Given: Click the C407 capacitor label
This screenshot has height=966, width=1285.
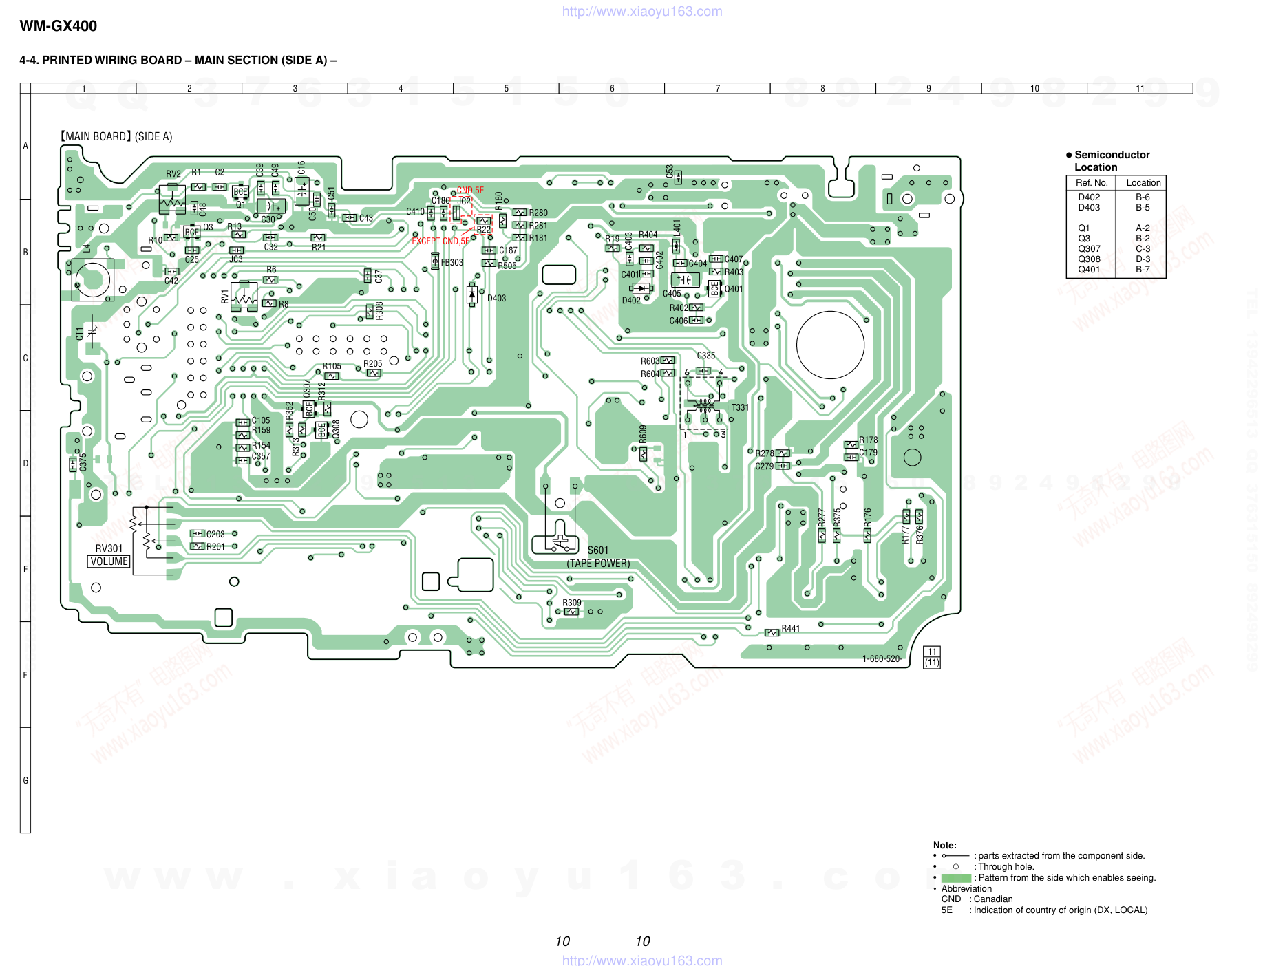Looking at the screenshot, I should pos(734,259).
